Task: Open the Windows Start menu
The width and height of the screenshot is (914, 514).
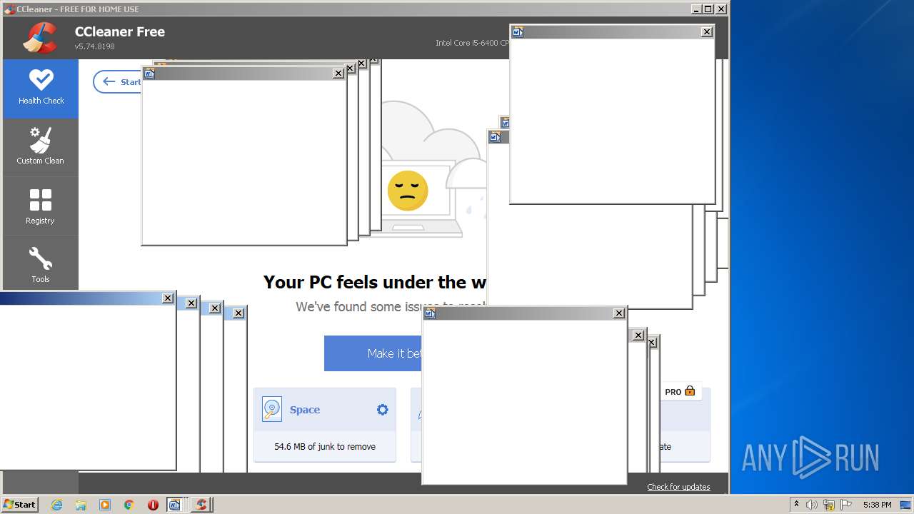Action: tap(20, 505)
